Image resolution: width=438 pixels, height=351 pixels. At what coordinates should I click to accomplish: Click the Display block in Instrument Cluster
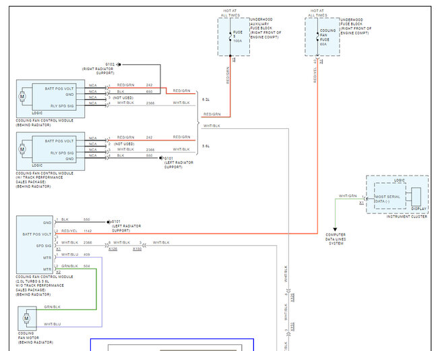click(x=416, y=196)
